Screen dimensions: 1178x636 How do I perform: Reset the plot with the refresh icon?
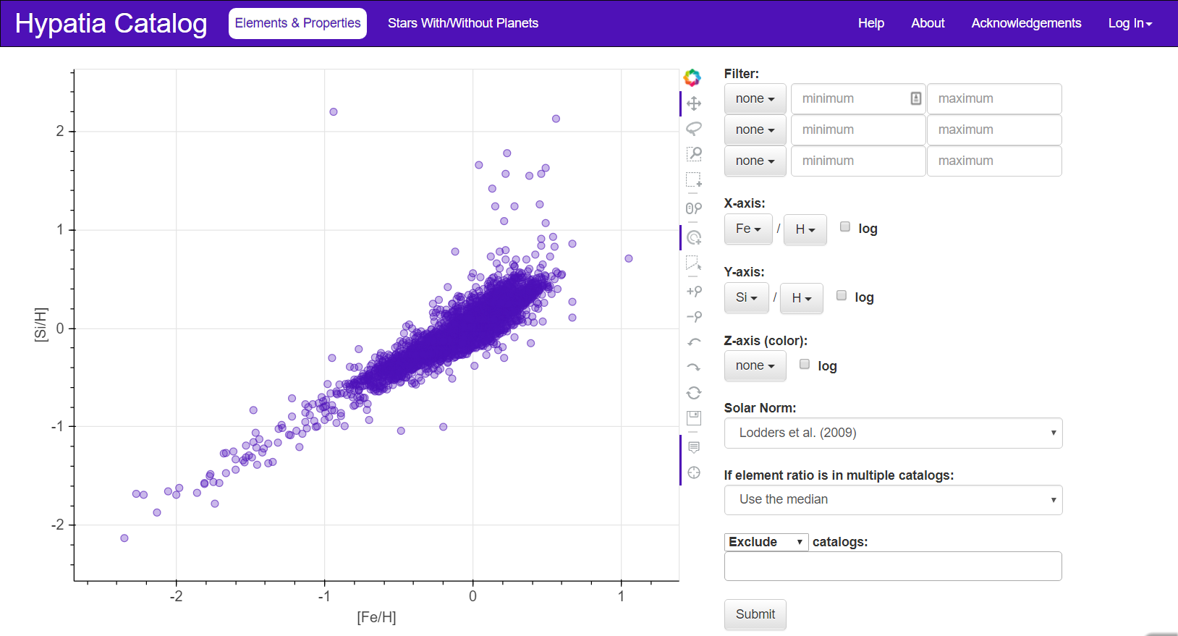693,393
